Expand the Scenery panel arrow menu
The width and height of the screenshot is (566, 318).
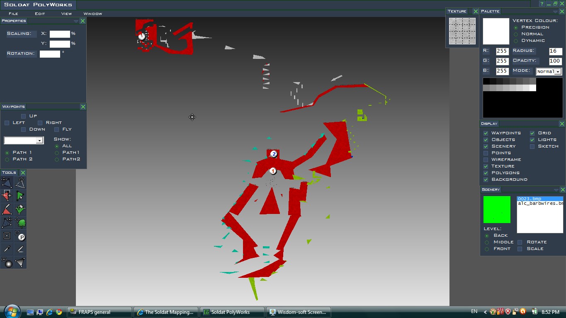tap(556, 190)
